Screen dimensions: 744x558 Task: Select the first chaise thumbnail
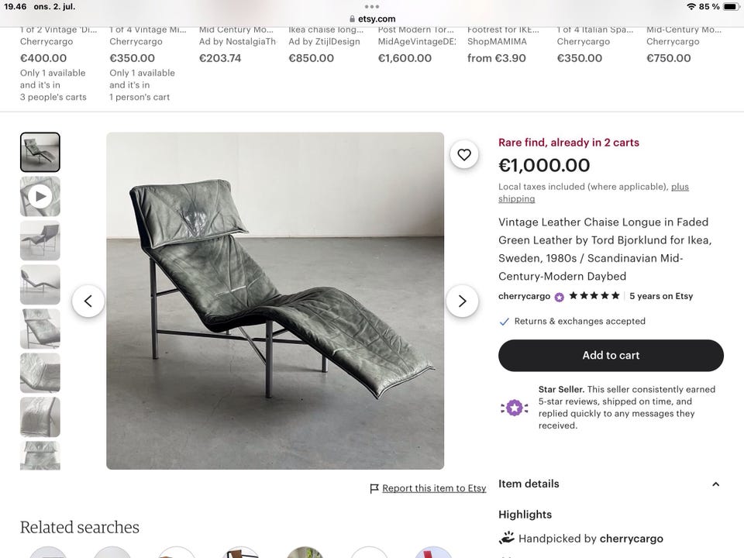(40, 152)
